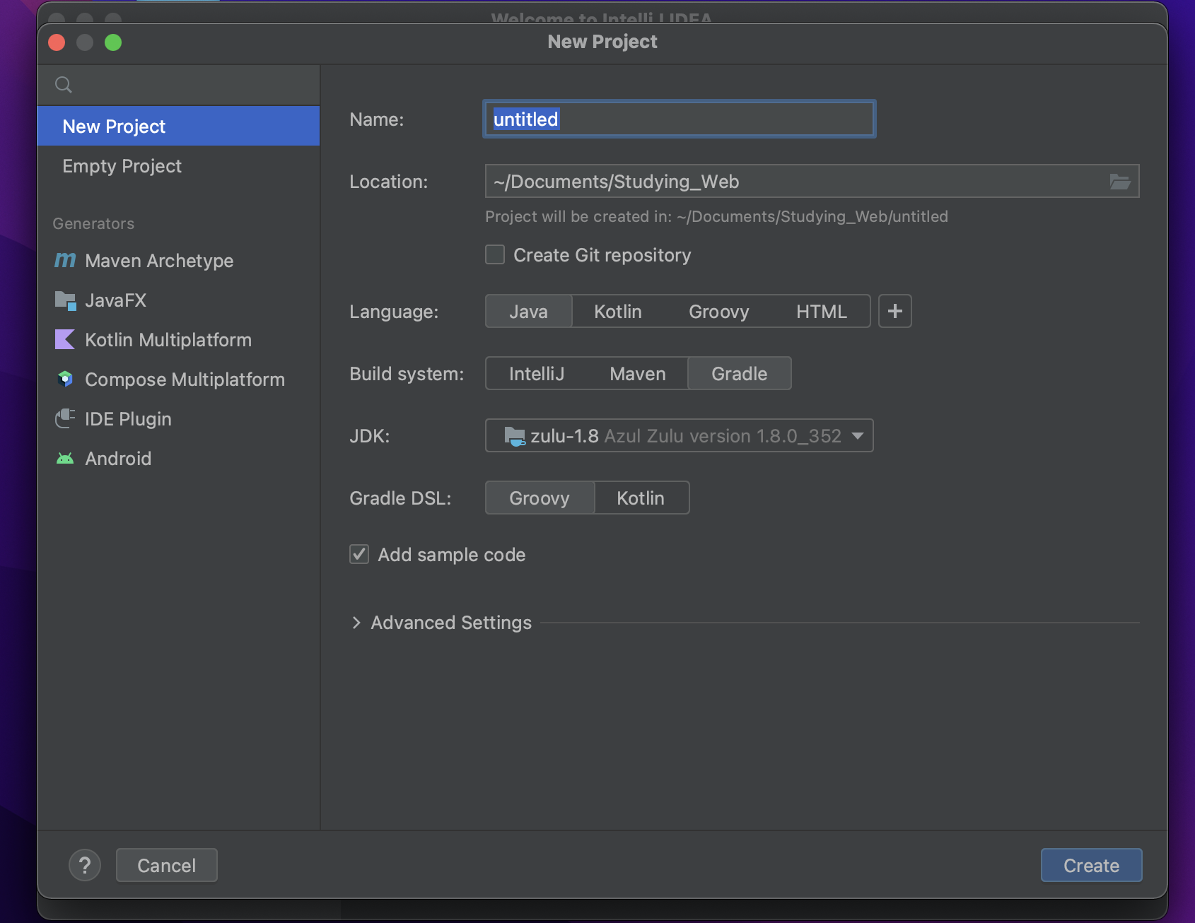Click the 'Name:' label
The height and width of the screenshot is (923, 1195).
click(377, 119)
